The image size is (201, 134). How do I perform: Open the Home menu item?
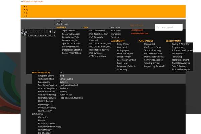(59, 21)
